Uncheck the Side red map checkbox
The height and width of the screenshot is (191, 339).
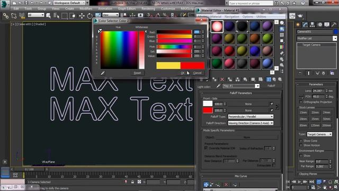(272, 110)
